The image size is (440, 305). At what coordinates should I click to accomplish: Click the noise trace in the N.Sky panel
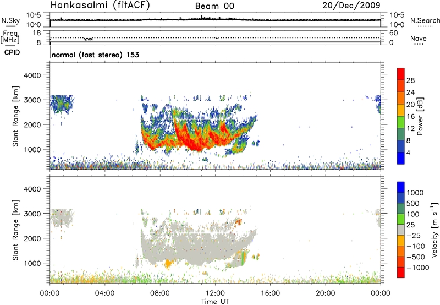pyautogui.click(x=215, y=19)
